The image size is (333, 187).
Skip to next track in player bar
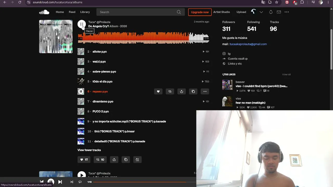pyautogui.click(x=60, y=182)
